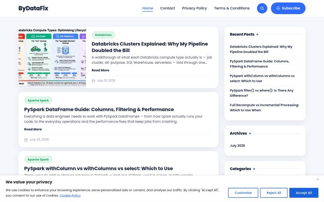Click Apache Spark tag above withColumn post
Viewport: 324px width, 202px height.
38,159
